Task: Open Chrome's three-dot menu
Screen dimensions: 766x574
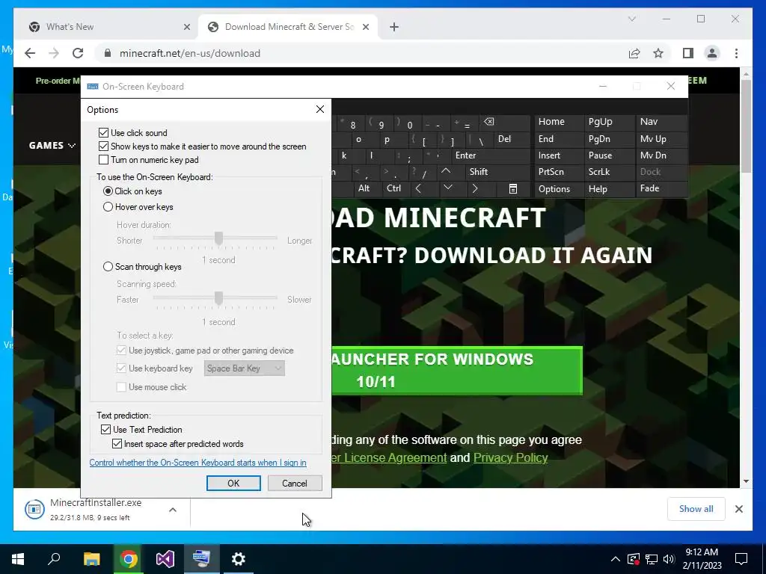Action: pyautogui.click(x=736, y=53)
